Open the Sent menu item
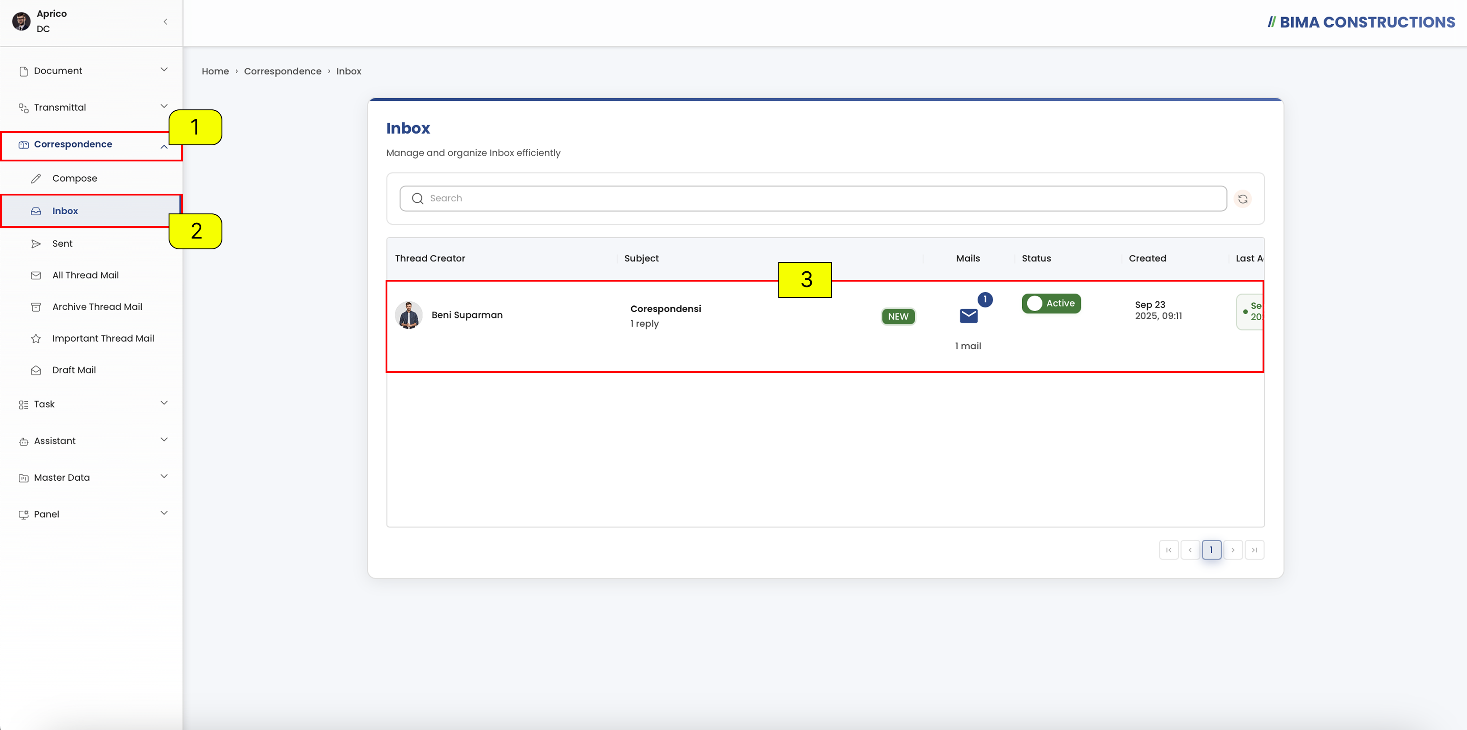The height and width of the screenshot is (730, 1467). tap(91, 244)
